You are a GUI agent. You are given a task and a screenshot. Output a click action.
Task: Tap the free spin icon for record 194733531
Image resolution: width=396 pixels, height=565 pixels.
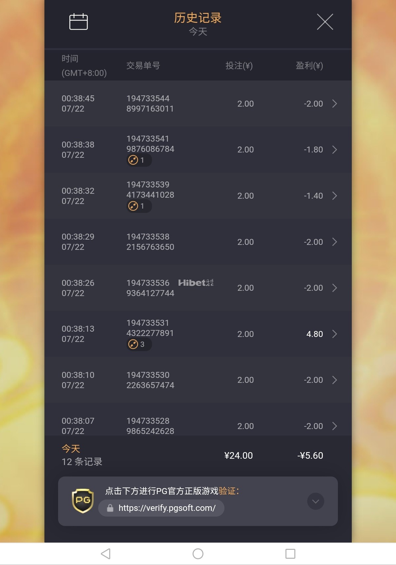point(133,345)
